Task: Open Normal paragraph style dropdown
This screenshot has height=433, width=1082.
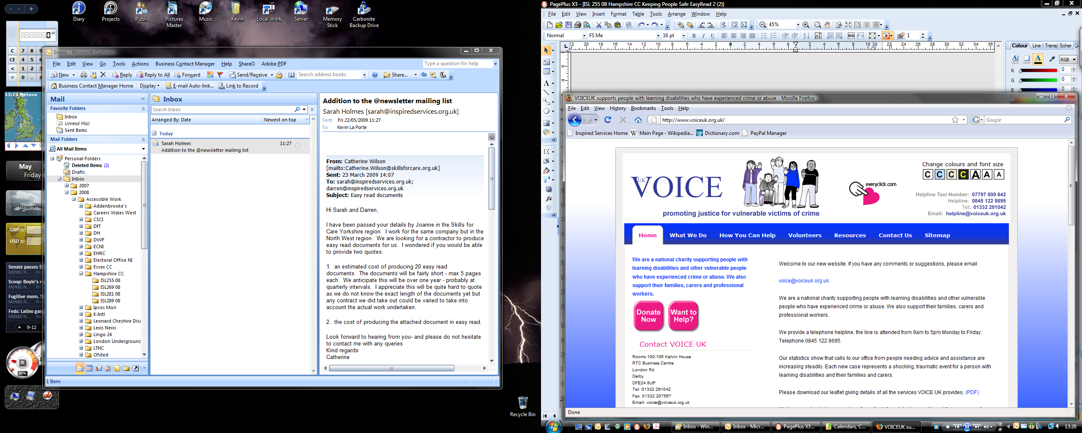Action: pos(584,36)
